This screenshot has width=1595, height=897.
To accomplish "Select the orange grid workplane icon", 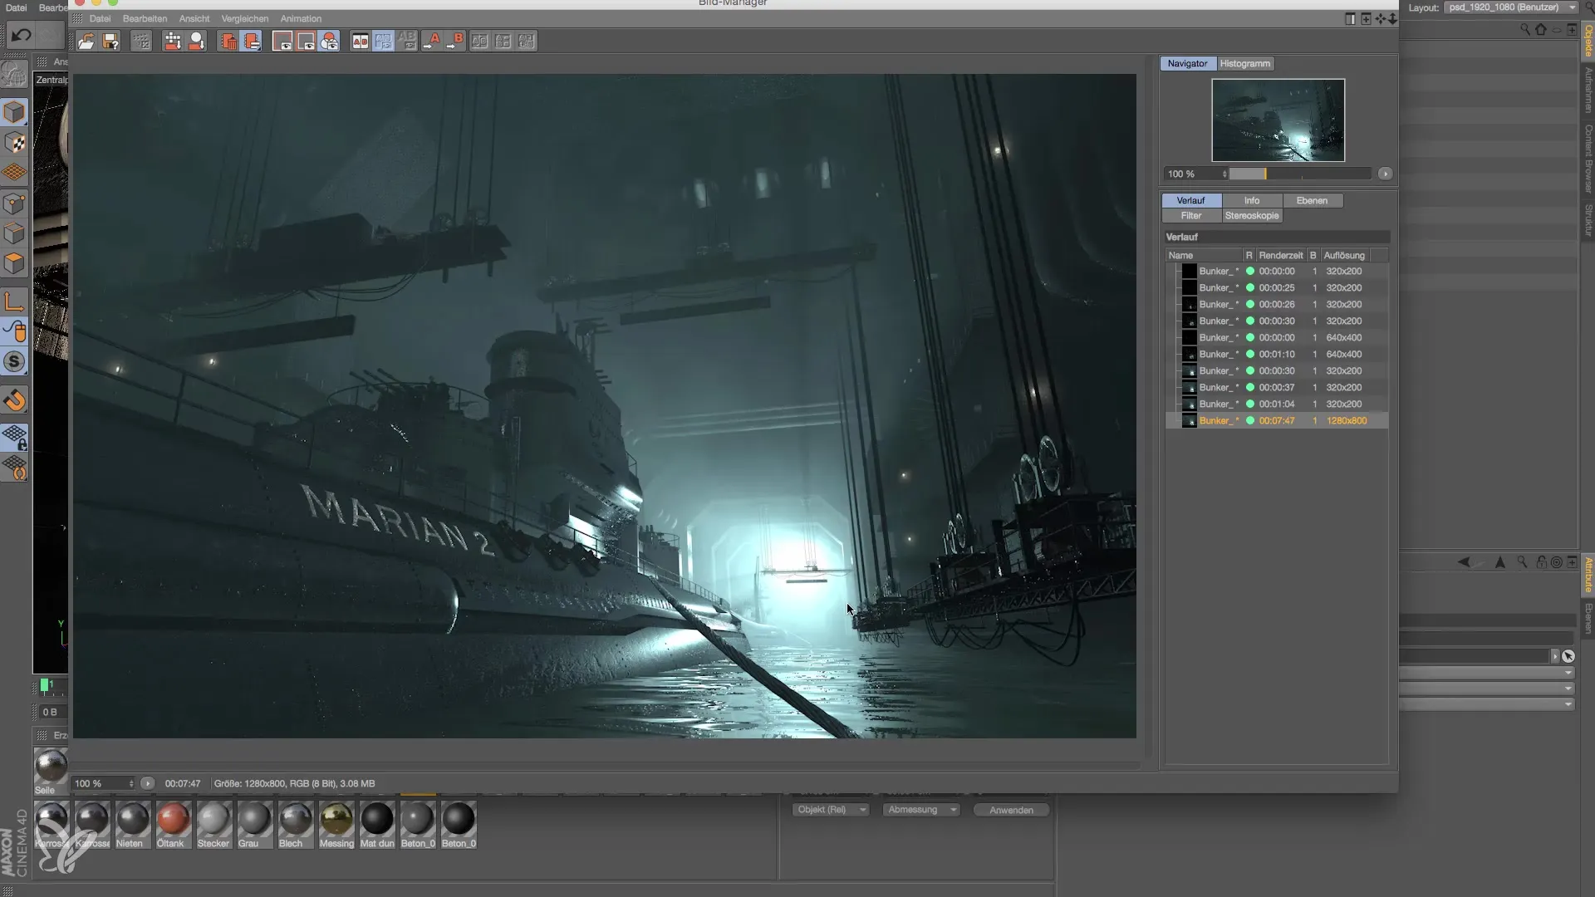I will [14, 173].
